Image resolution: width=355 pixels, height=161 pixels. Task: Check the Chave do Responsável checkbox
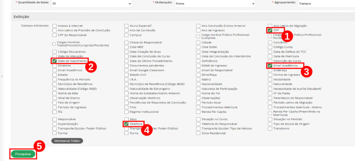(126, 42)
